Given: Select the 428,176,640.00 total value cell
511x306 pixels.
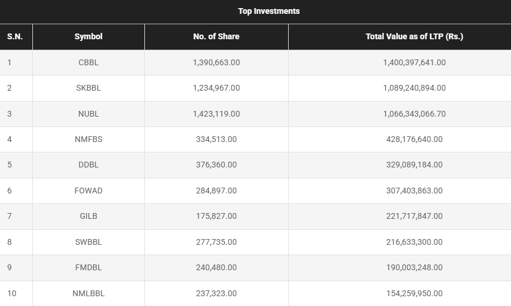Looking at the screenshot, I should click(414, 139).
